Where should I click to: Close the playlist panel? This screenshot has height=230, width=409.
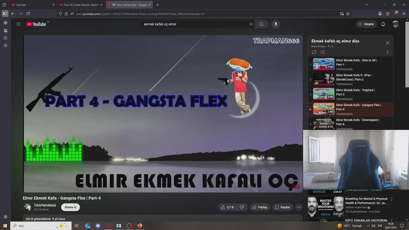[388, 43]
